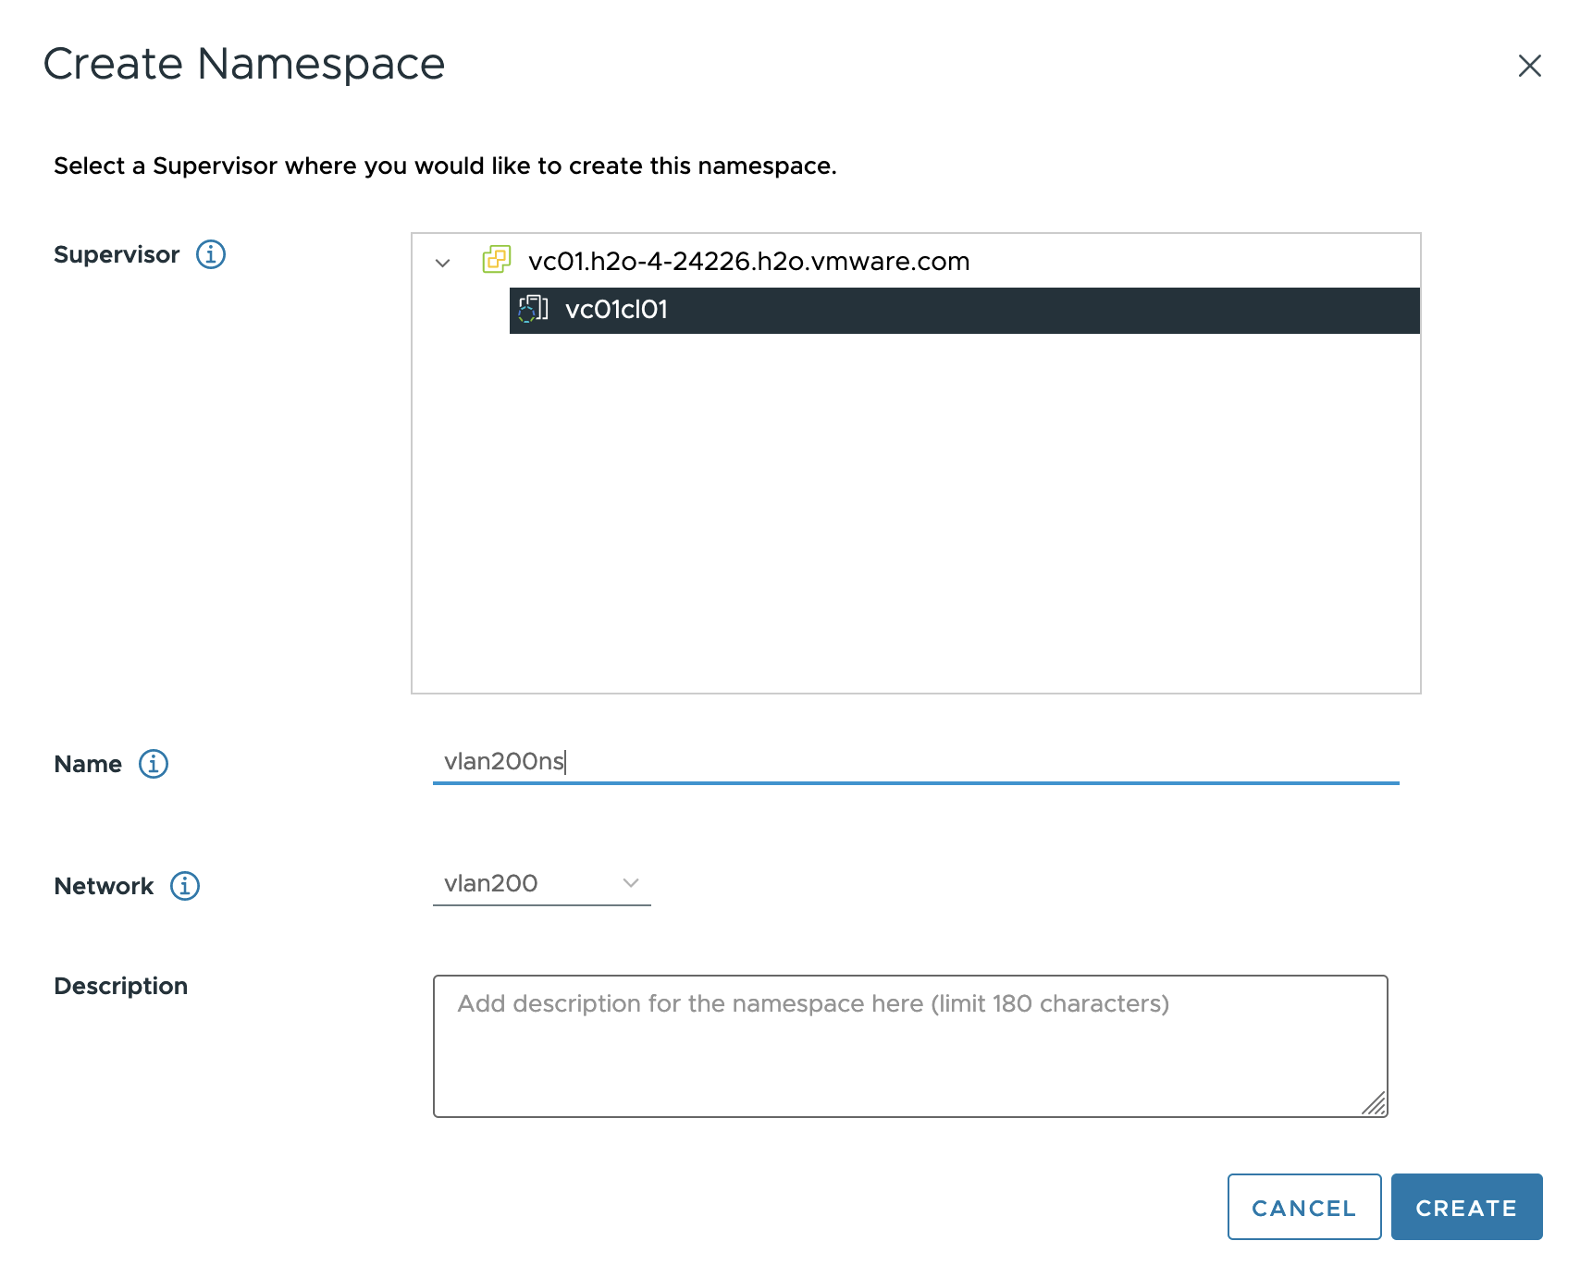Select vc01.h2o-4-24226.h2o.vmware.com tree item
1580x1278 pixels.
tap(749, 262)
